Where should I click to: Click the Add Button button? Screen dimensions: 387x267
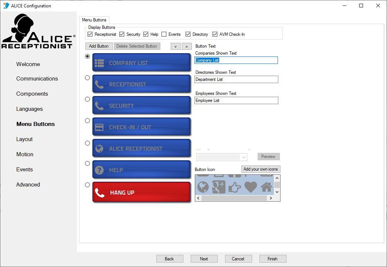(99, 47)
